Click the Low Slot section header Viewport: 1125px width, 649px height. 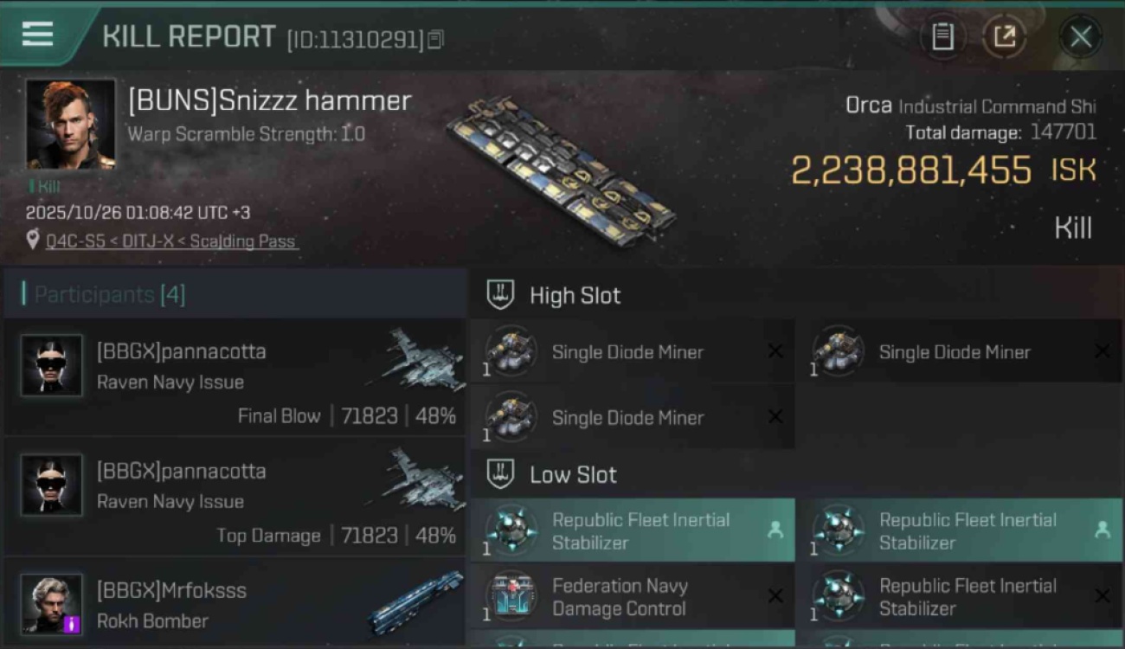click(573, 474)
